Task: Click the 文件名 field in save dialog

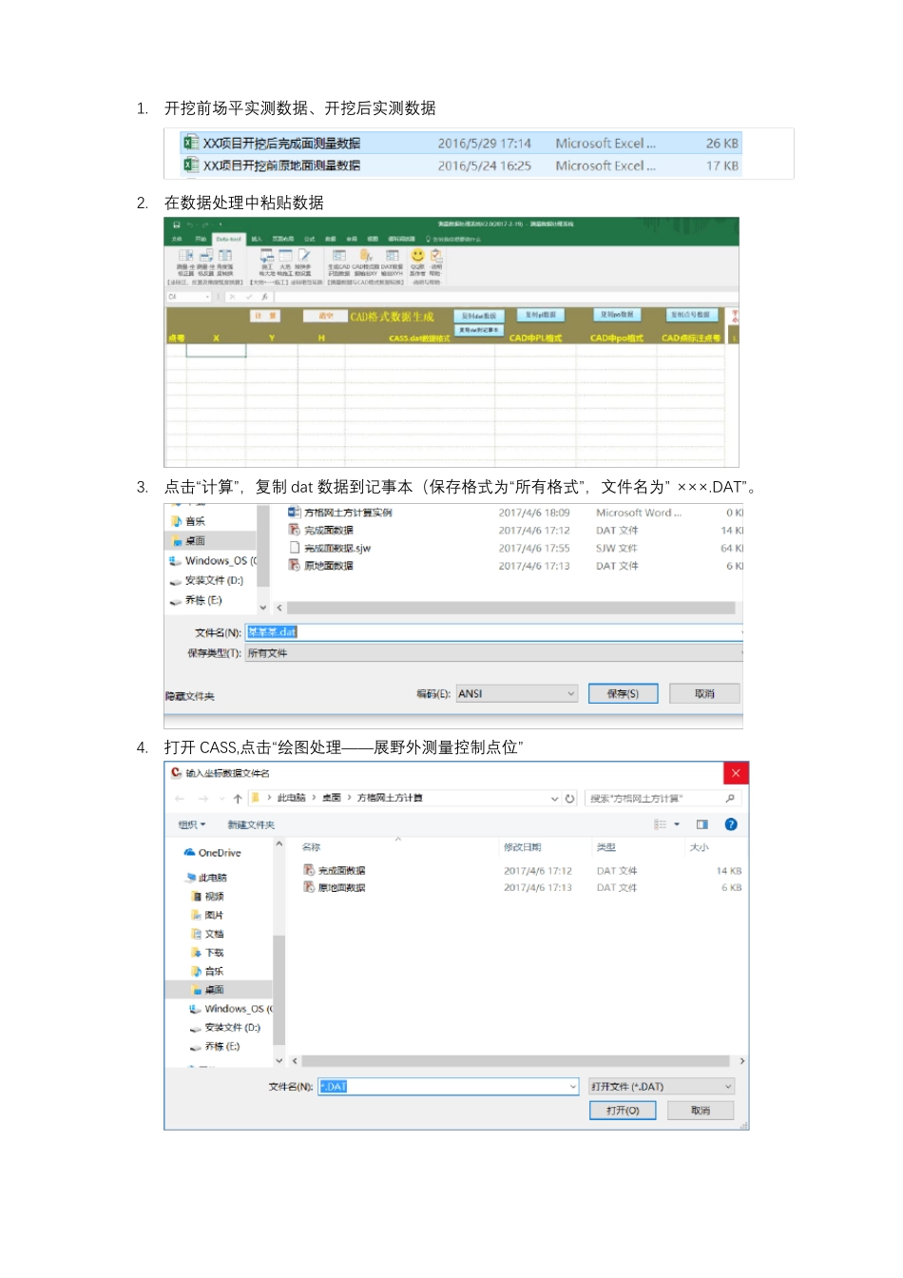Action: [x=493, y=631]
